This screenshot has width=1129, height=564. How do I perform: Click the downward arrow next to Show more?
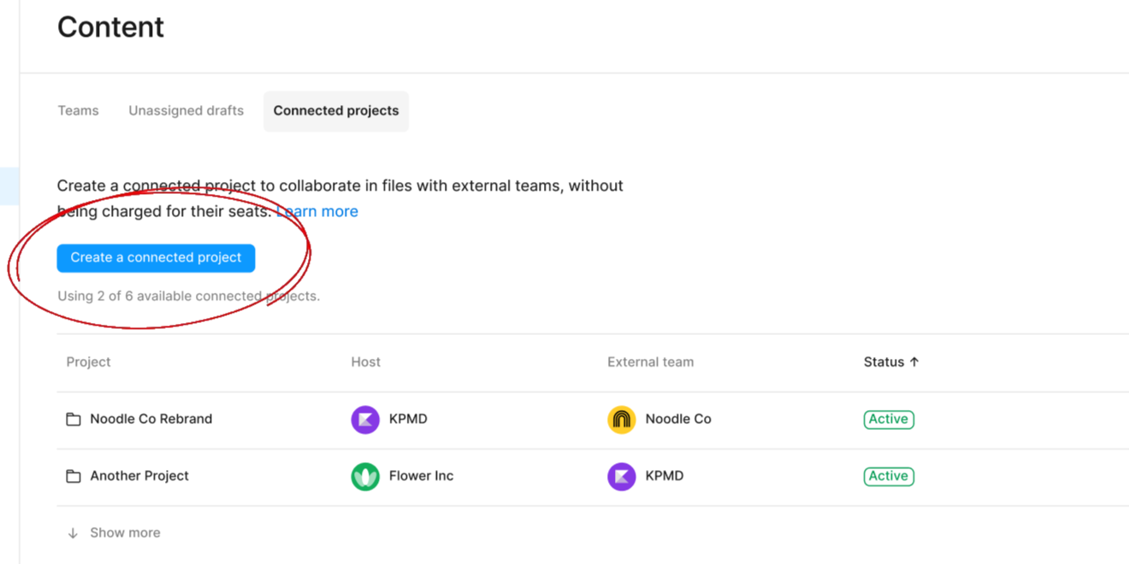coord(73,532)
